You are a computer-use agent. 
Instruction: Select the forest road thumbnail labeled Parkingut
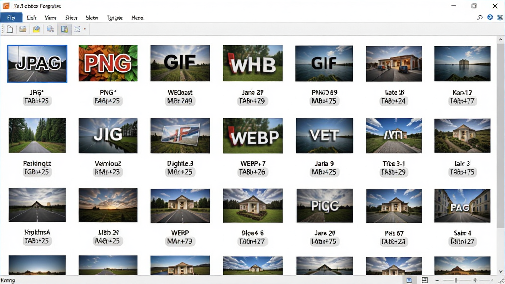coord(37,135)
